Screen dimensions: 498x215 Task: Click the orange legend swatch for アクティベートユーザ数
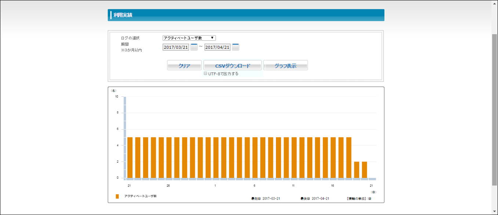(x=117, y=196)
